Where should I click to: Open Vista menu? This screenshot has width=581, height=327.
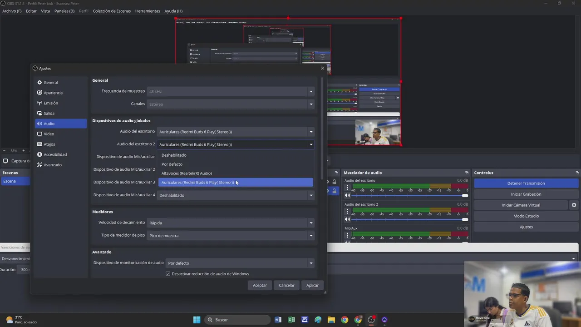click(x=45, y=11)
